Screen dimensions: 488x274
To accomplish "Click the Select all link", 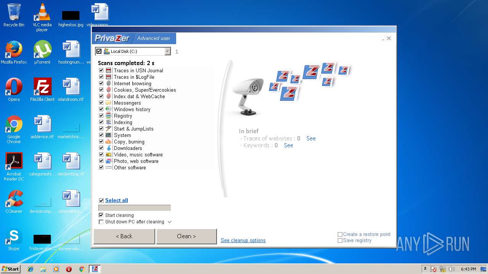I will [x=117, y=201].
